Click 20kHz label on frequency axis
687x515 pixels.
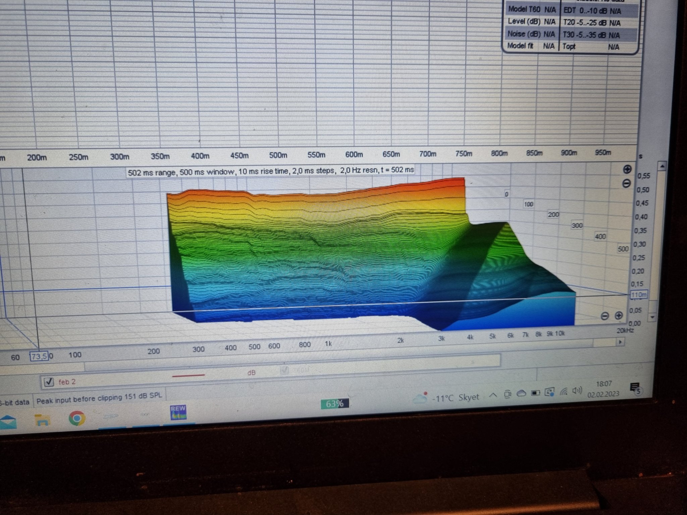pyautogui.click(x=625, y=331)
